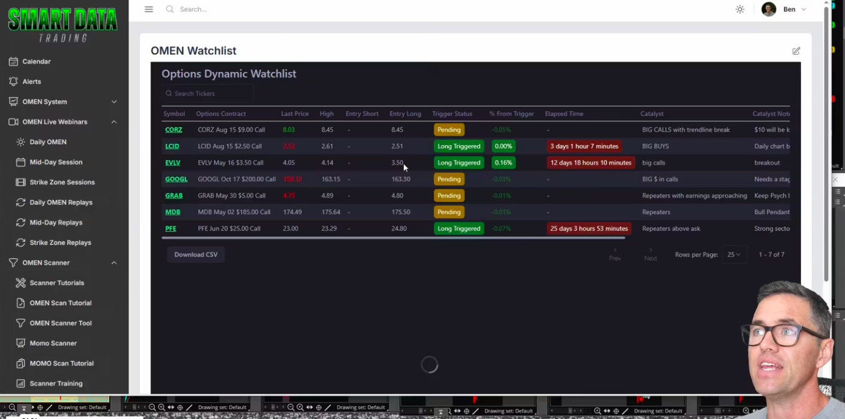Click the Next pagination button
Image resolution: width=845 pixels, height=419 pixels.
click(x=650, y=254)
